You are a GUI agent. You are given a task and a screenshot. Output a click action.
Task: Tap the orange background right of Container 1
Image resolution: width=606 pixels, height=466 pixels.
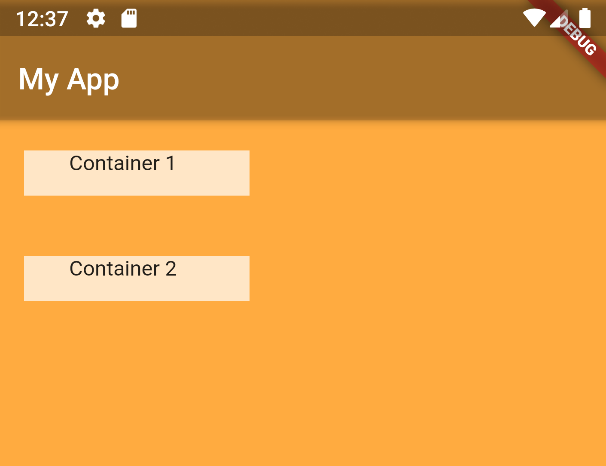coord(387,173)
